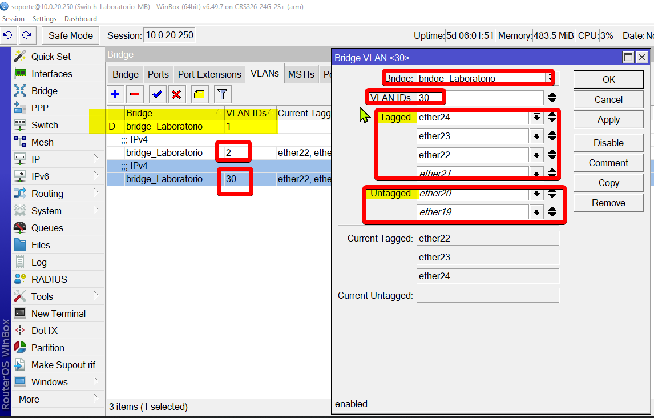Open the dropdown for Tagged ether24
The image size is (654, 418).
pos(536,118)
